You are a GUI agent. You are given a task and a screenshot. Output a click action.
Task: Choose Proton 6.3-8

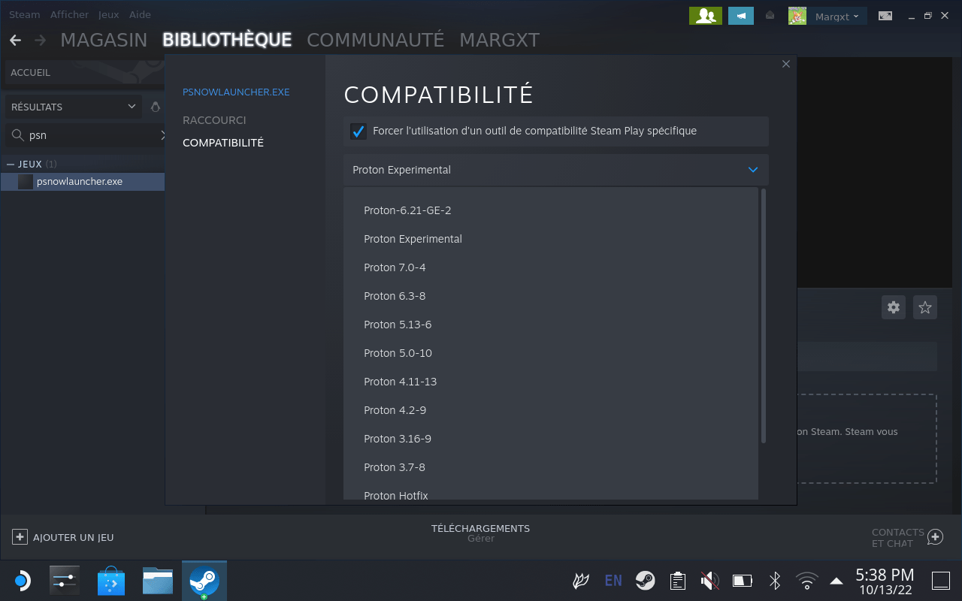pyautogui.click(x=551, y=296)
